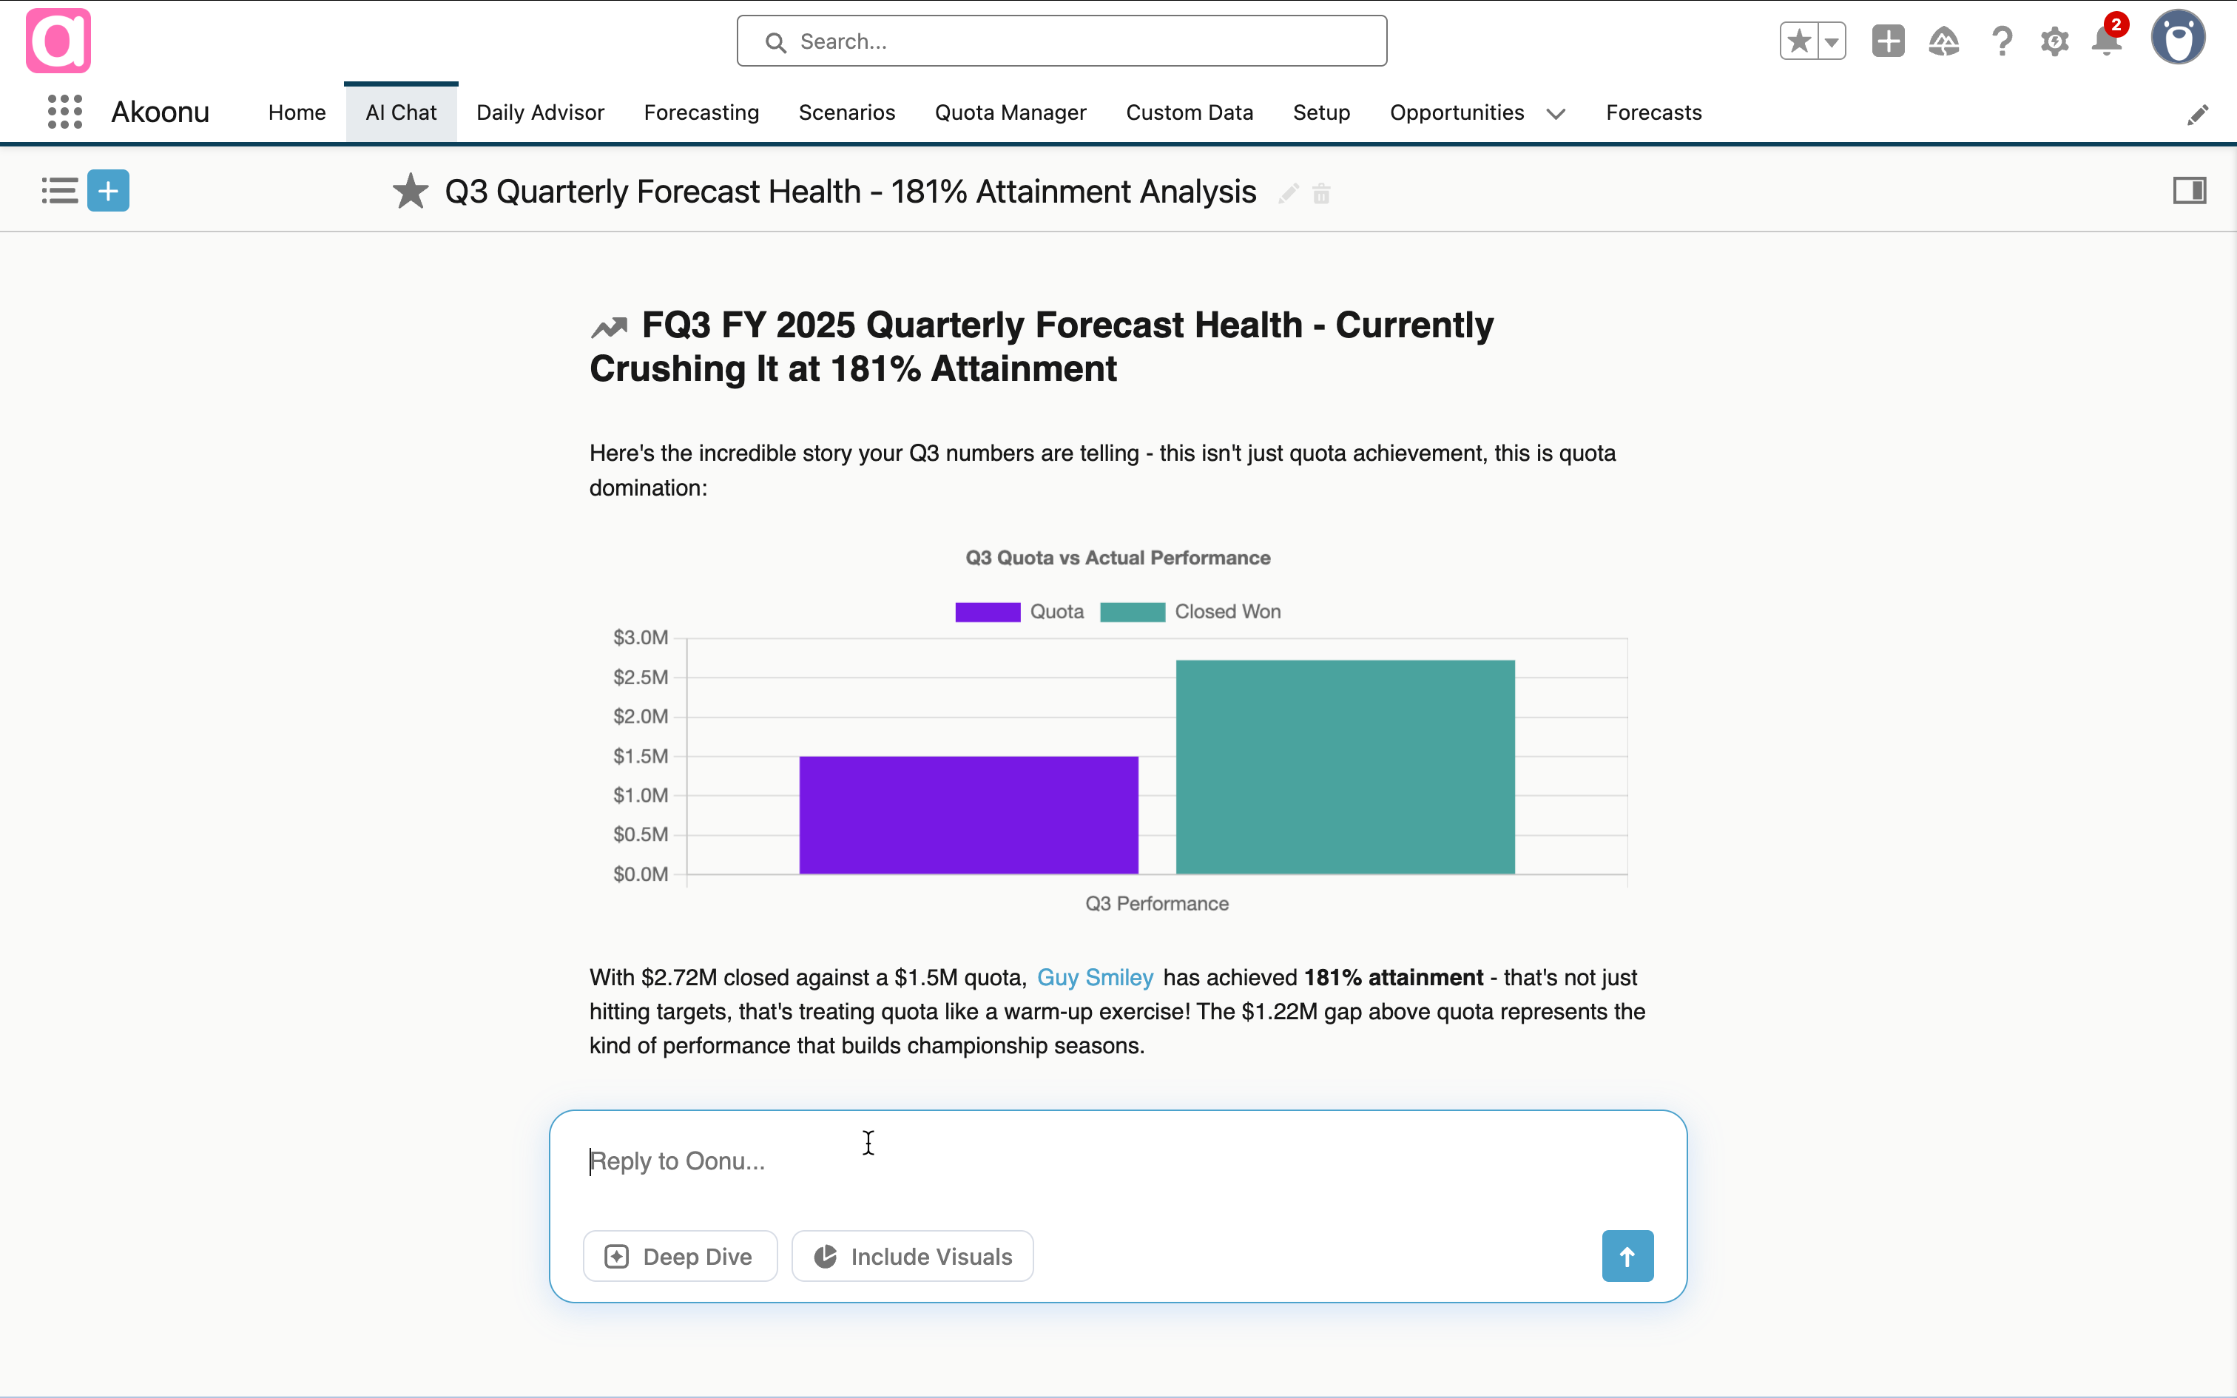The image size is (2237, 1398).
Task: Click the help question mark icon
Action: 2000,41
